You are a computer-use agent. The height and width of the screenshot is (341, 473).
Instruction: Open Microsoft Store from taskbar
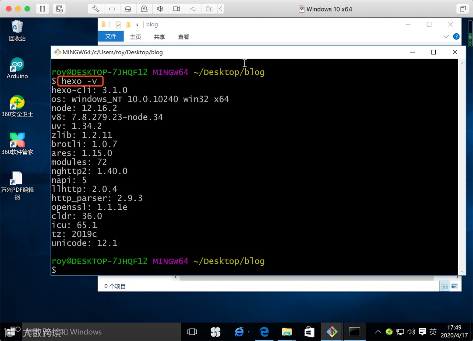tap(309, 332)
